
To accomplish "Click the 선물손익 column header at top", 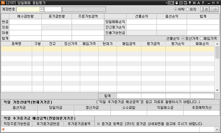I will click(x=141, y=16).
